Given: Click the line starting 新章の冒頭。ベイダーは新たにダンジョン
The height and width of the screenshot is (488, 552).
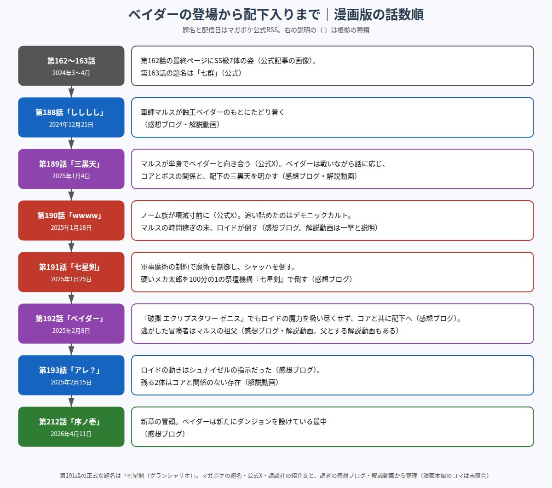Looking at the screenshot, I should pos(234,421).
